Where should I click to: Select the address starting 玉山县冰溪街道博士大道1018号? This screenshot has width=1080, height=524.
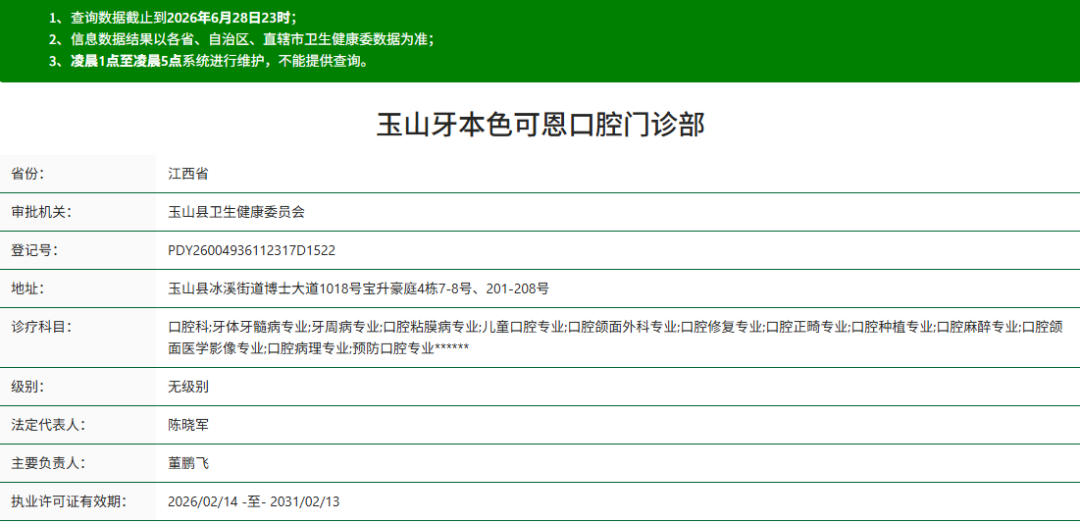358,288
